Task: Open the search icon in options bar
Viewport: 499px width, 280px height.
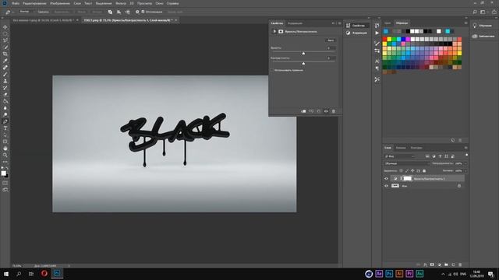Action: tap(475, 12)
